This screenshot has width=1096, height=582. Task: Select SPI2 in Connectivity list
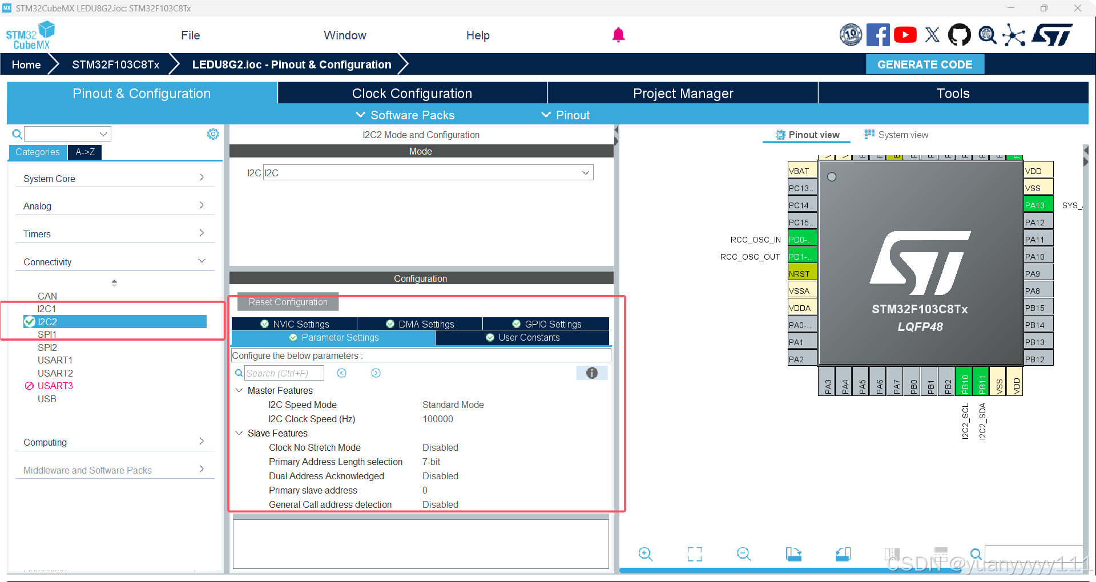click(47, 347)
